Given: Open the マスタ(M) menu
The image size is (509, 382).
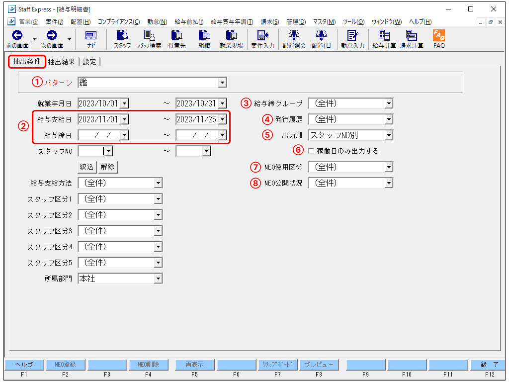Looking at the screenshot, I should (x=324, y=22).
